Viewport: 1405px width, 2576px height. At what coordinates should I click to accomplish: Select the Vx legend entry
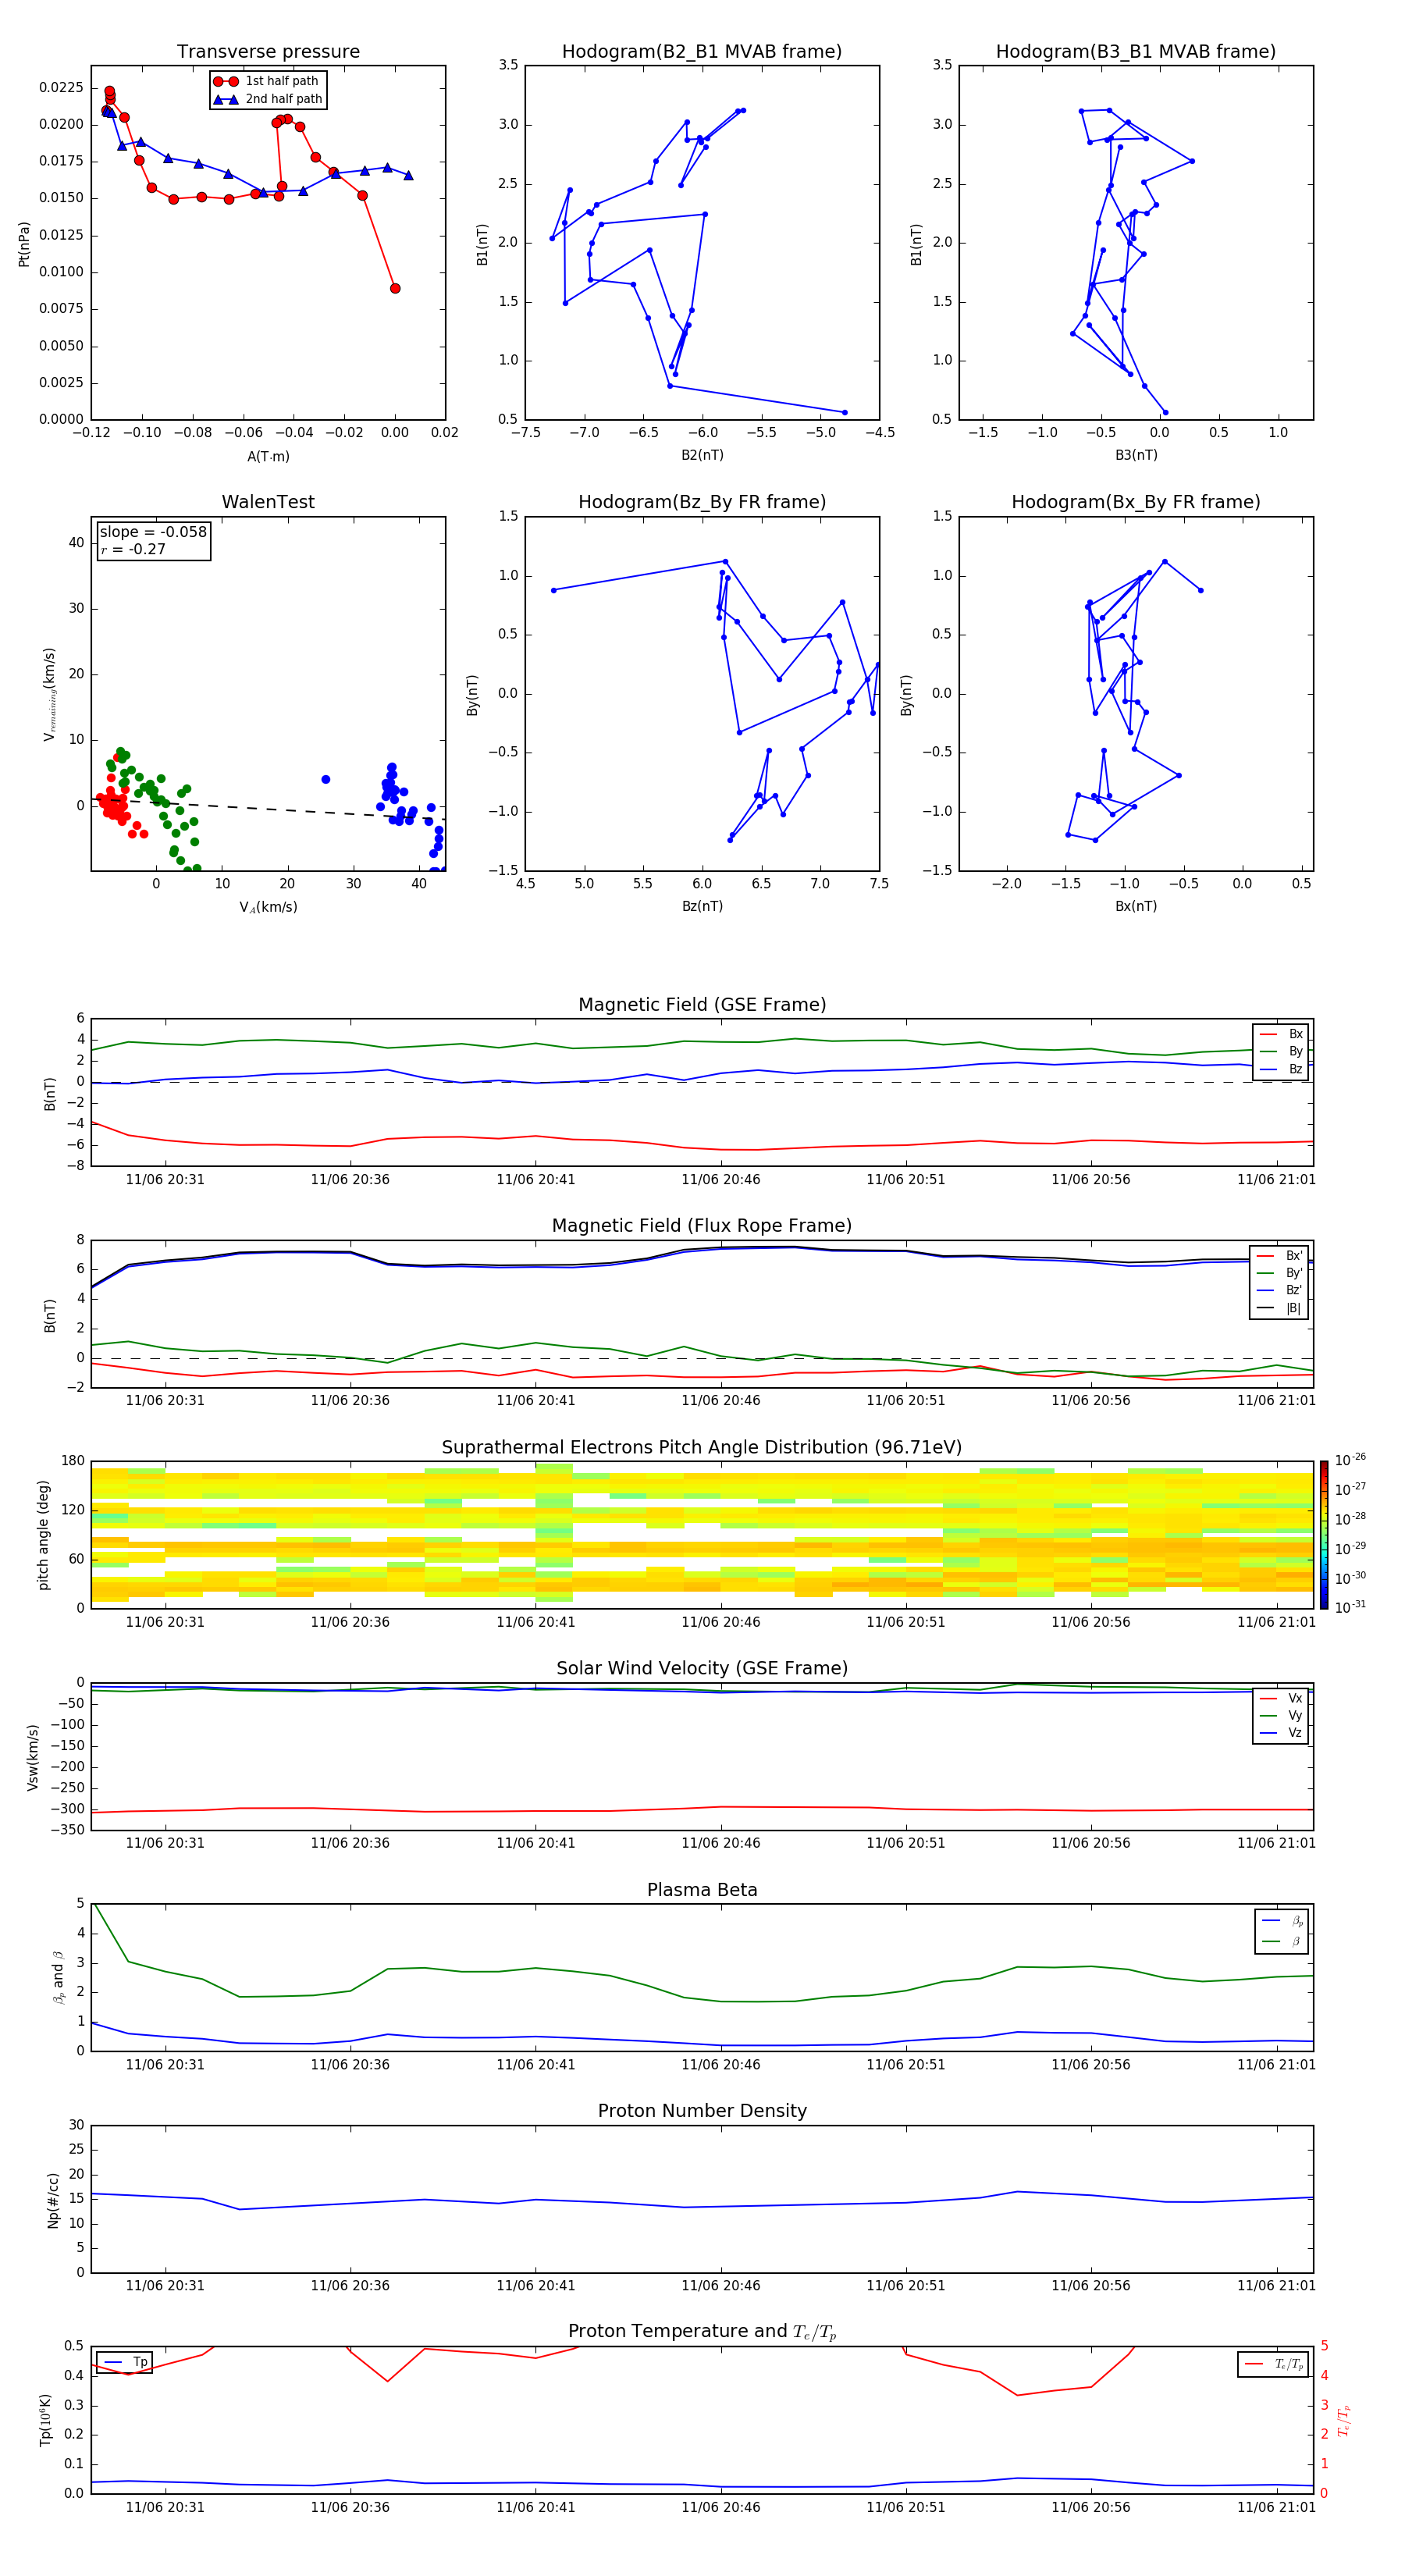1281,1698
